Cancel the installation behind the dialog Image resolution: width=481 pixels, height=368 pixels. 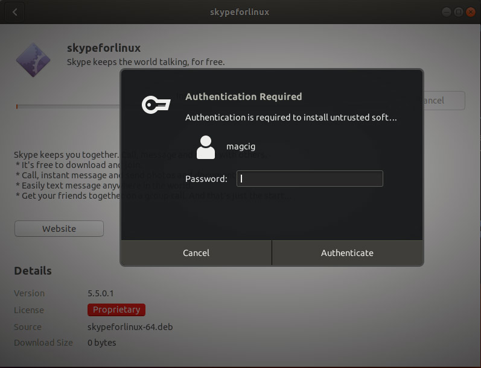[x=444, y=101]
